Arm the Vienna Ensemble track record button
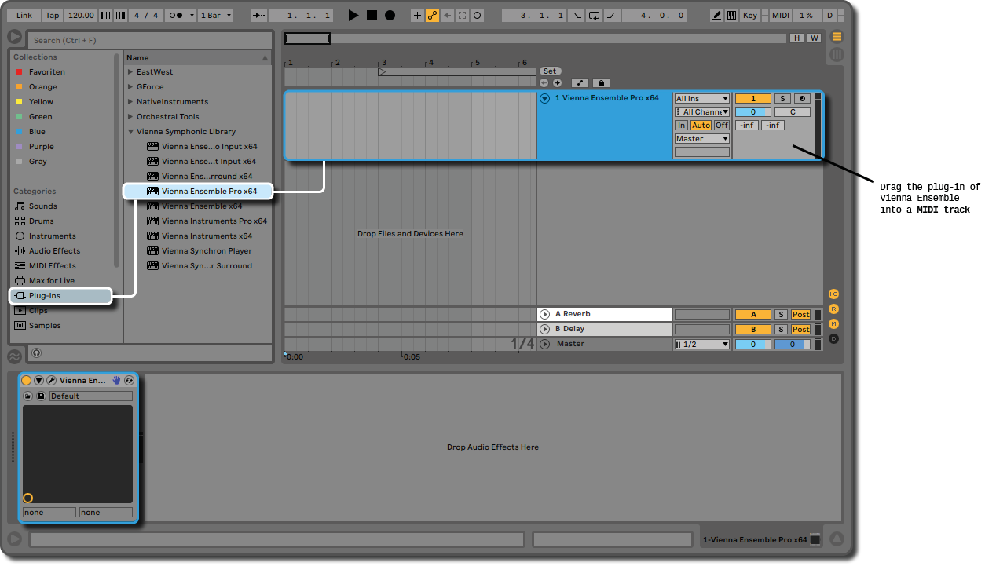The width and height of the screenshot is (985, 566). coord(802,99)
